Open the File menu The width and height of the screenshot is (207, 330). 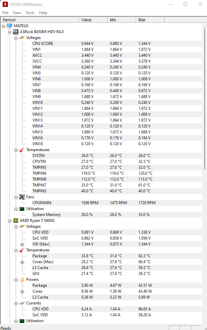[5, 13]
